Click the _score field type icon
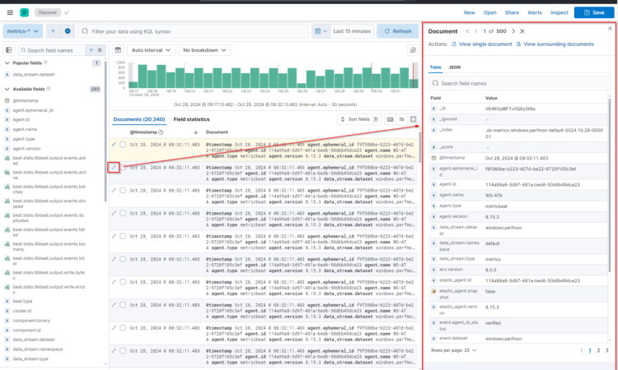This screenshot has width=618, height=370. [433, 146]
